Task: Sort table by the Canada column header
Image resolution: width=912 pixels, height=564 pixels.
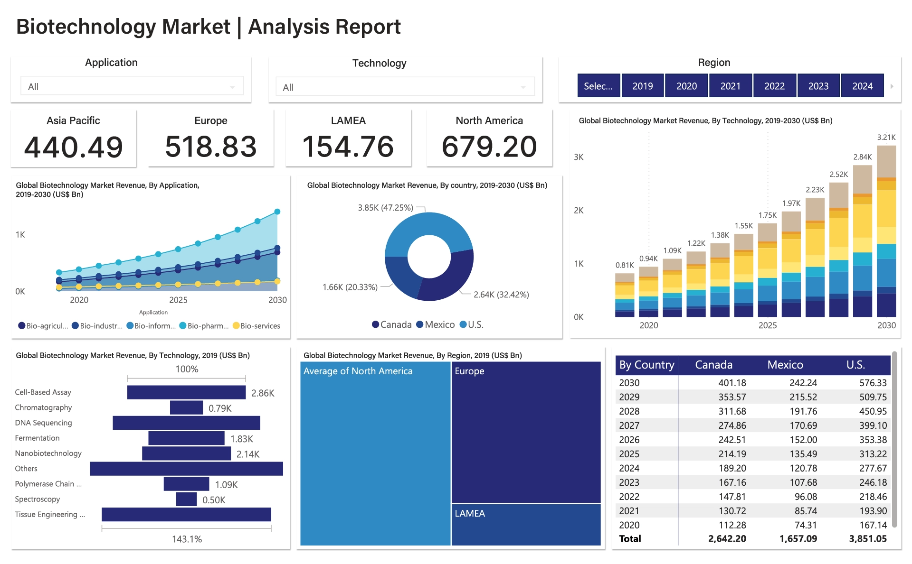Action: pos(713,365)
